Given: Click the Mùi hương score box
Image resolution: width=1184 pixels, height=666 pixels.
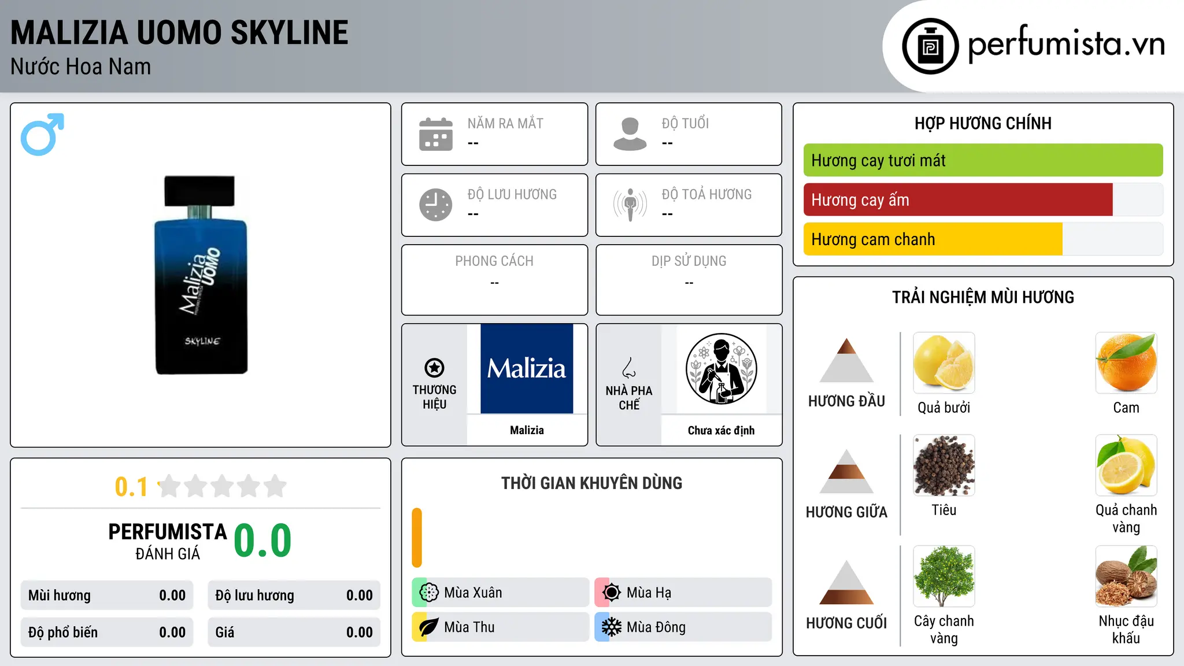Looking at the screenshot, I should click(x=107, y=595).
